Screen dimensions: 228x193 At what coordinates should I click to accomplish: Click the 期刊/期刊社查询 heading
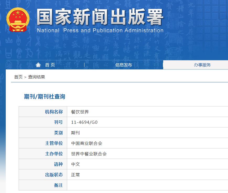45,97
